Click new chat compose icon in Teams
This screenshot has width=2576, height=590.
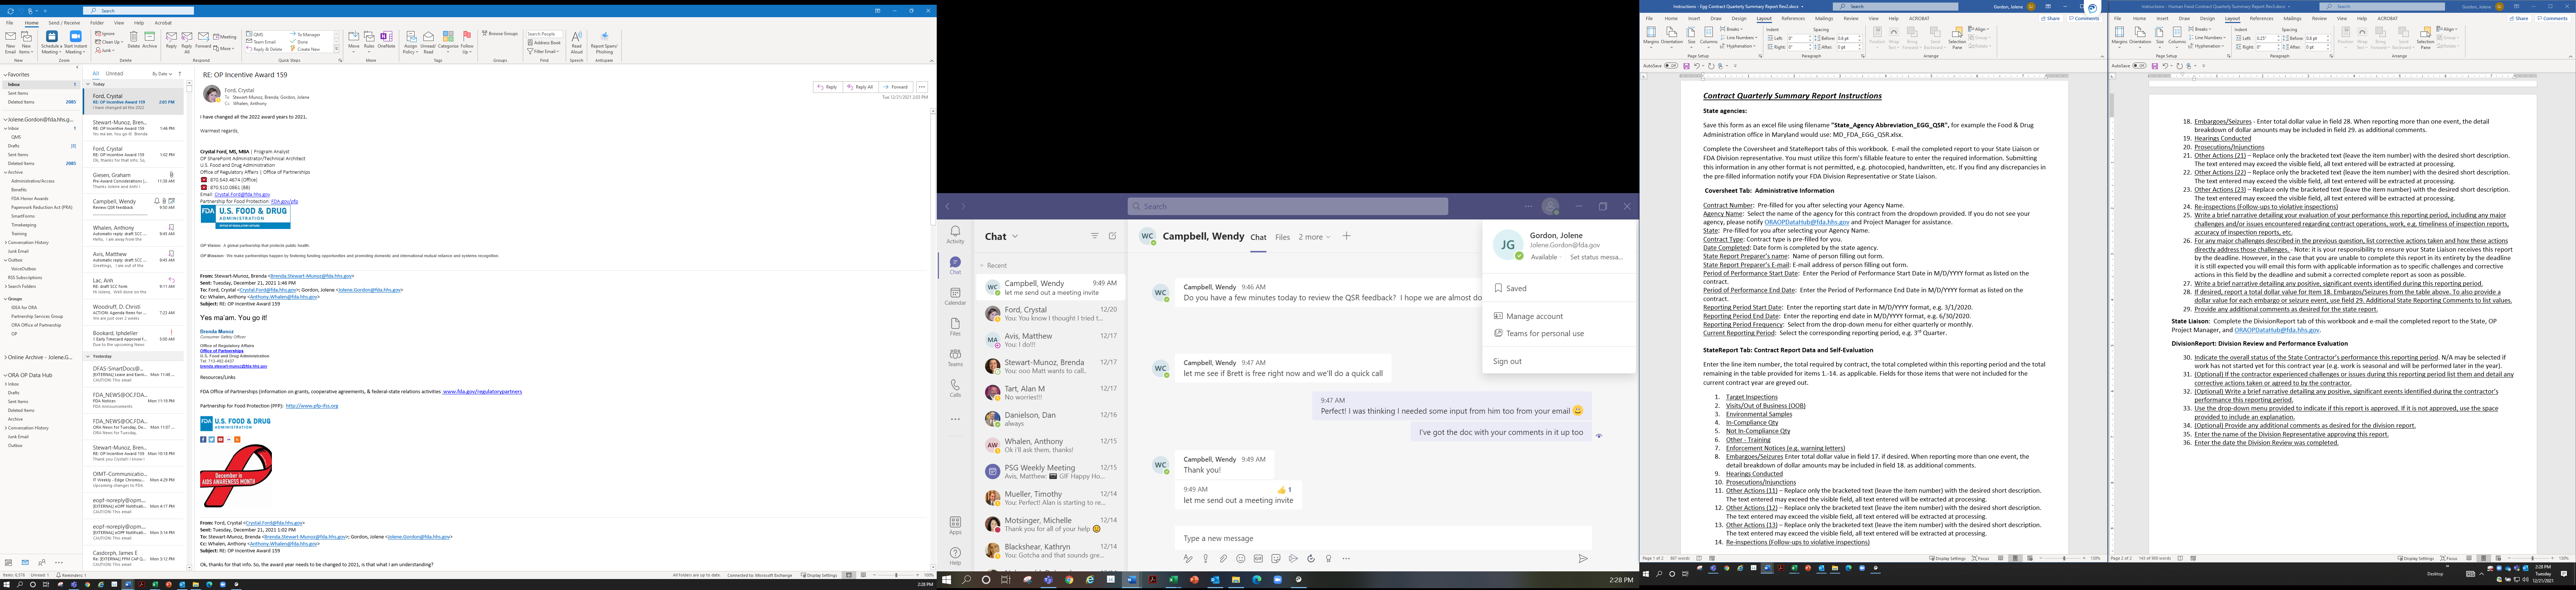click(x=1112, y=236)
